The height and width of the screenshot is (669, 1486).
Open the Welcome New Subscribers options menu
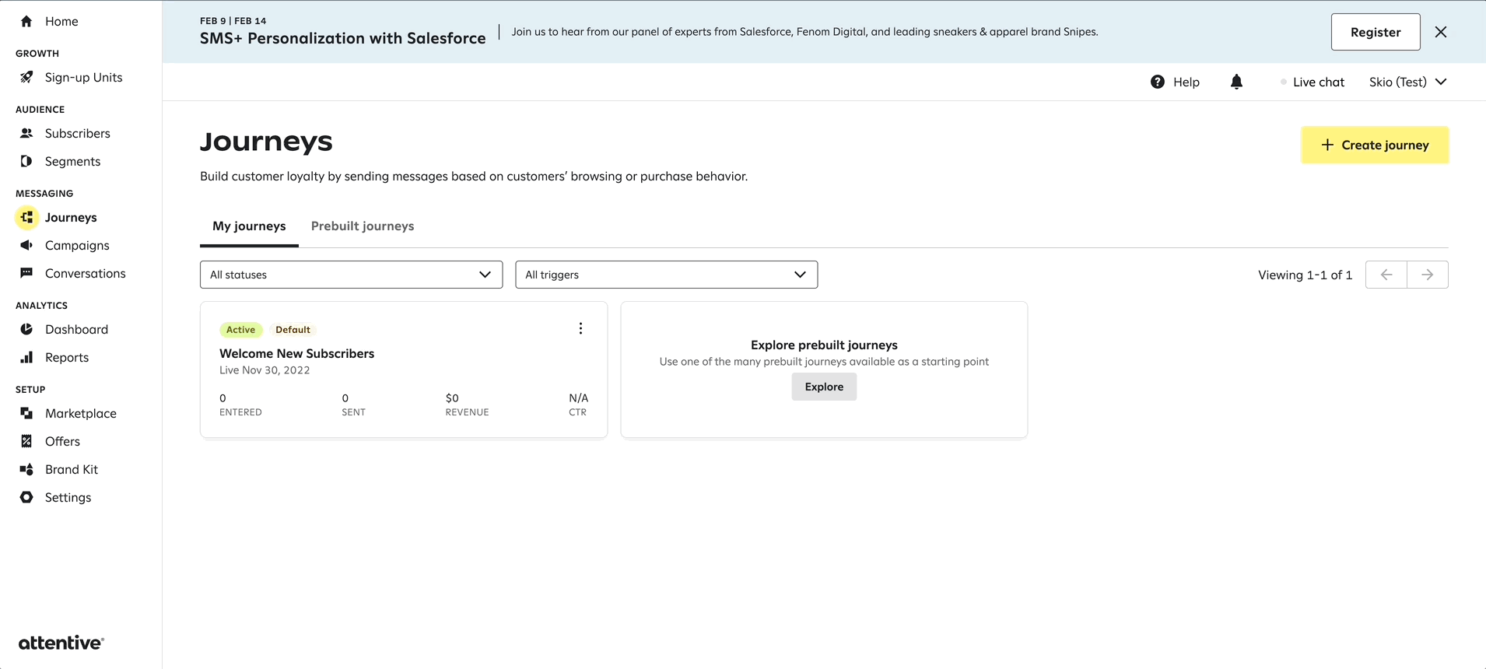coord(580,328)
